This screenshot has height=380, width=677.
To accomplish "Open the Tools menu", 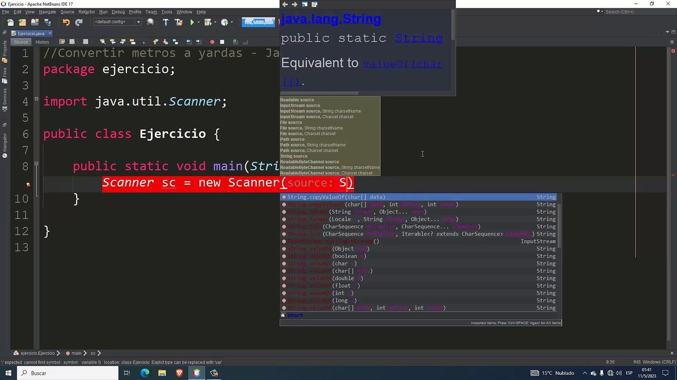I will [167, 12].
